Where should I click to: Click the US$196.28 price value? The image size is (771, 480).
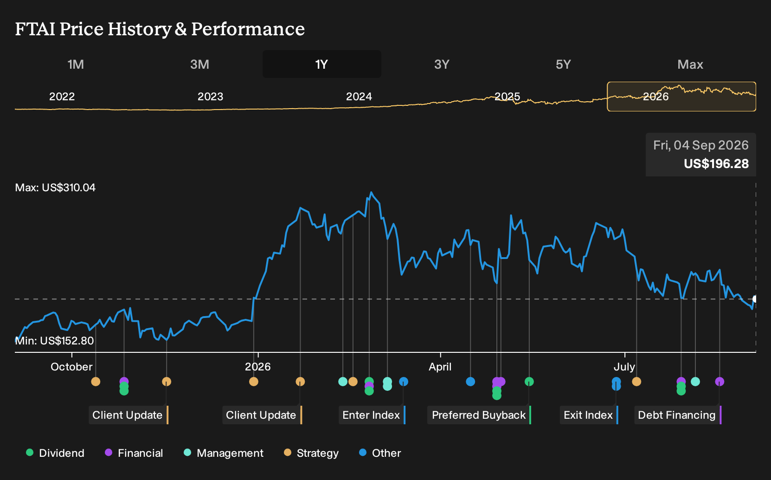pos(716,164)
